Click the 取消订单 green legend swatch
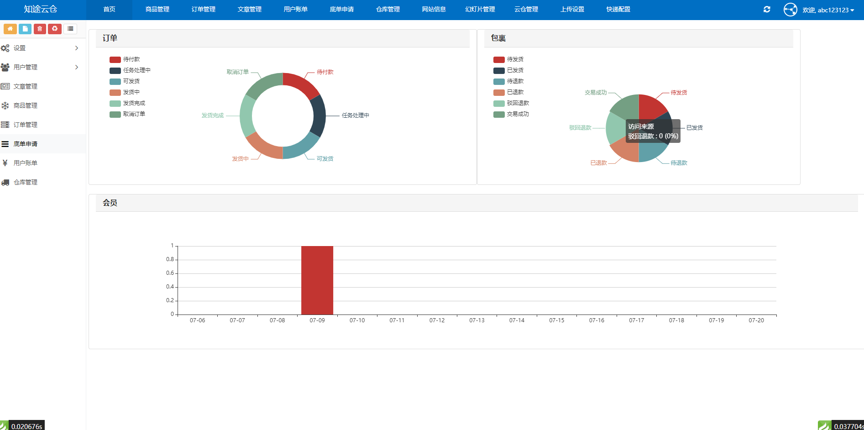This screenshot has height=430, width=864. coord(115,114)
